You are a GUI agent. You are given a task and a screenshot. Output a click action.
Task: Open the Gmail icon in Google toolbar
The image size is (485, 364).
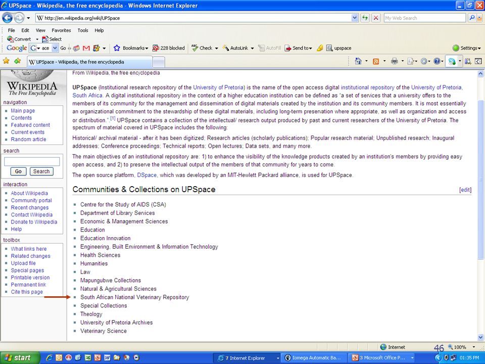tap(86, 48)
